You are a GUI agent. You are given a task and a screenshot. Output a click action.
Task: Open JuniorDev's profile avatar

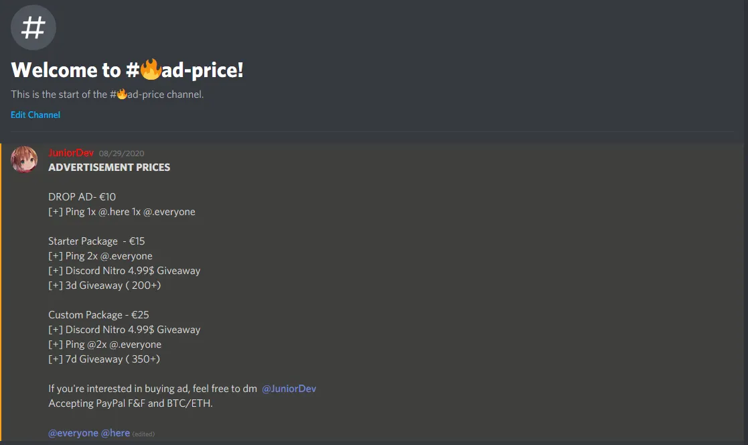25,160
